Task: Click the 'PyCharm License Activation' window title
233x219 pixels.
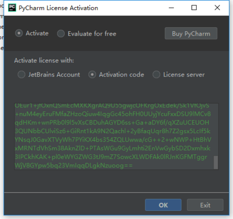Action: (x=58, y=8)
